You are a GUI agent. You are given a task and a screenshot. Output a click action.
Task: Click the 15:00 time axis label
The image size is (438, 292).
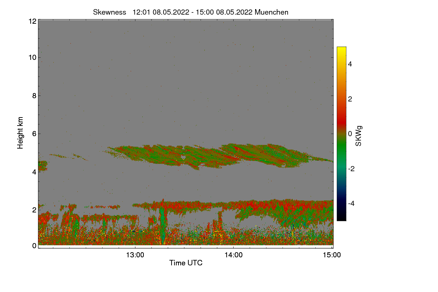tap(332, 255)
